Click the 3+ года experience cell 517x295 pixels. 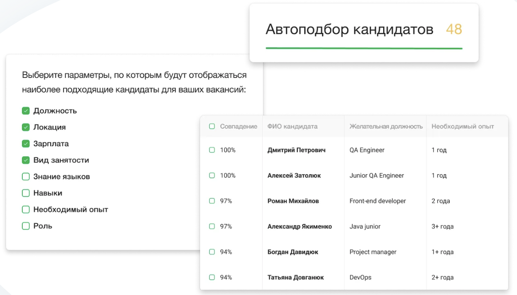pos(443,227)
